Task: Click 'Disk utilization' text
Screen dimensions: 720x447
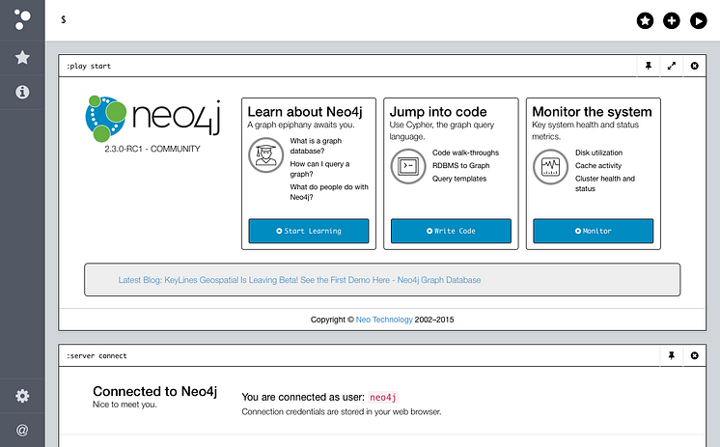Action: tap(598, 153)
